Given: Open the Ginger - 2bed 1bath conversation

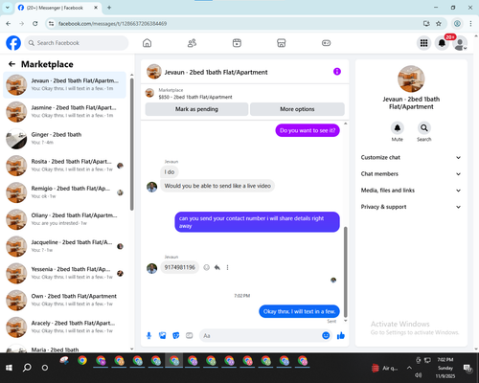Looking at the screenshot, I should point(64,139).
